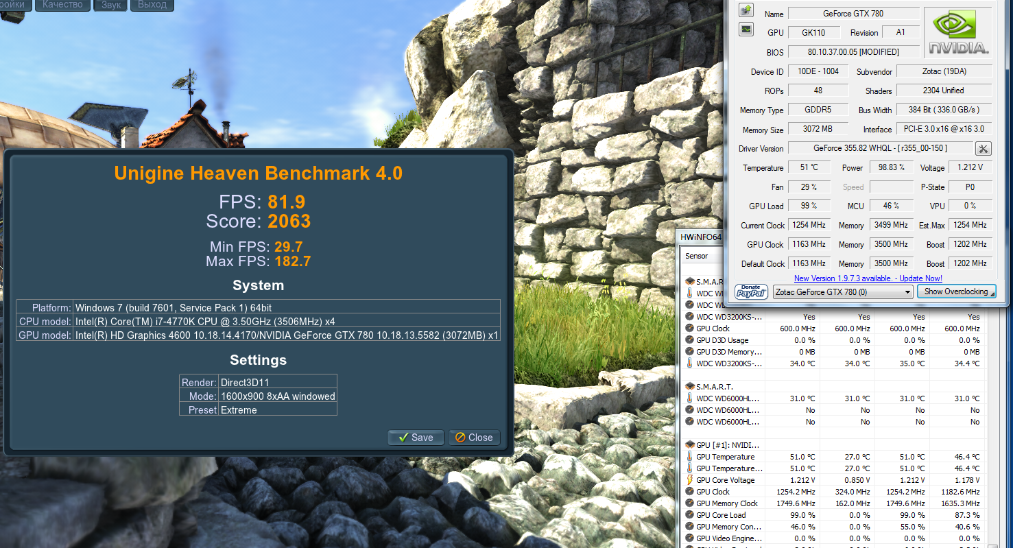The height and width of the screenshot is (548, 1013).
Task: Click the GPU field showing GK110
Action: point(813,33)
